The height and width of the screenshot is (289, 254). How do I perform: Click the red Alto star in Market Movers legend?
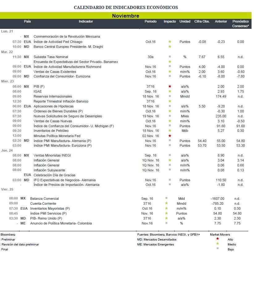pos(218,239)
